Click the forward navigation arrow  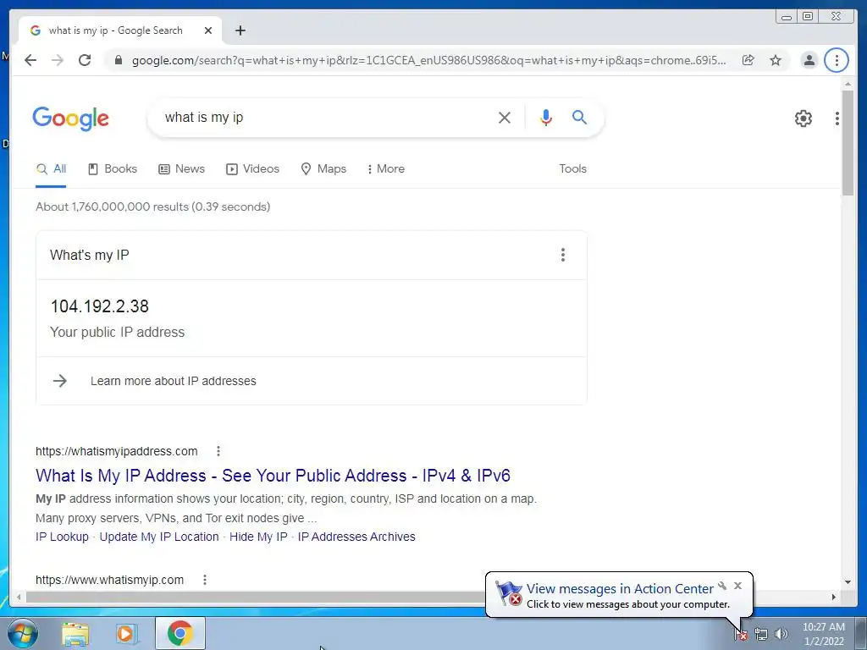coord(57,60)
